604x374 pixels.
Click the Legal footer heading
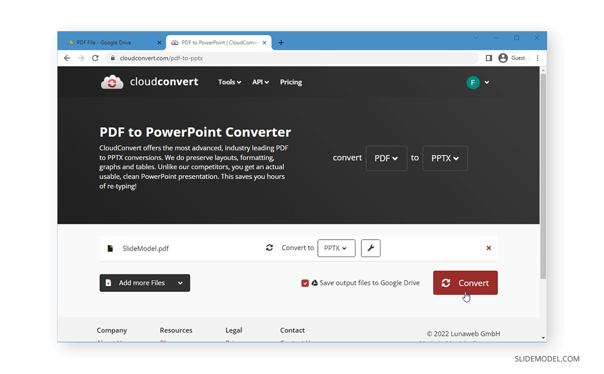click(234, 330)
